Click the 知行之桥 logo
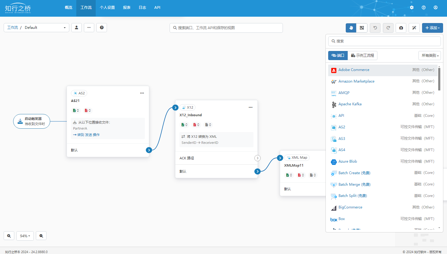Viewport: 447px width, 254px height. [x=18, y=8]
